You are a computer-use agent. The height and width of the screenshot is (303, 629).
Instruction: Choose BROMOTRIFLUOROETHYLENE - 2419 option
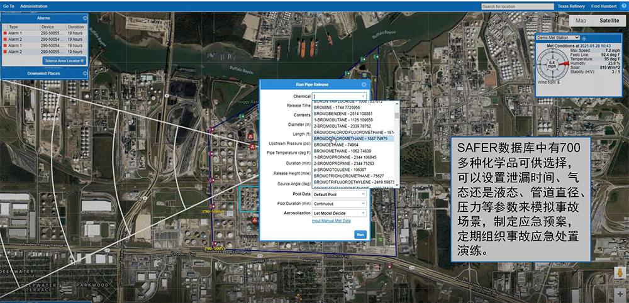tap(353, 182)
